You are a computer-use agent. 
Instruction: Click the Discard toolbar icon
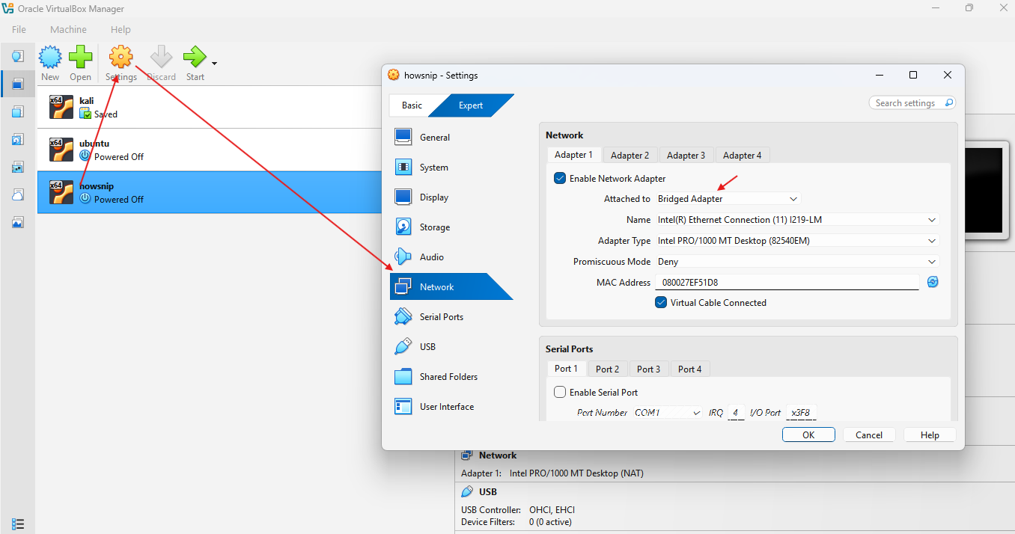(161, 57)
